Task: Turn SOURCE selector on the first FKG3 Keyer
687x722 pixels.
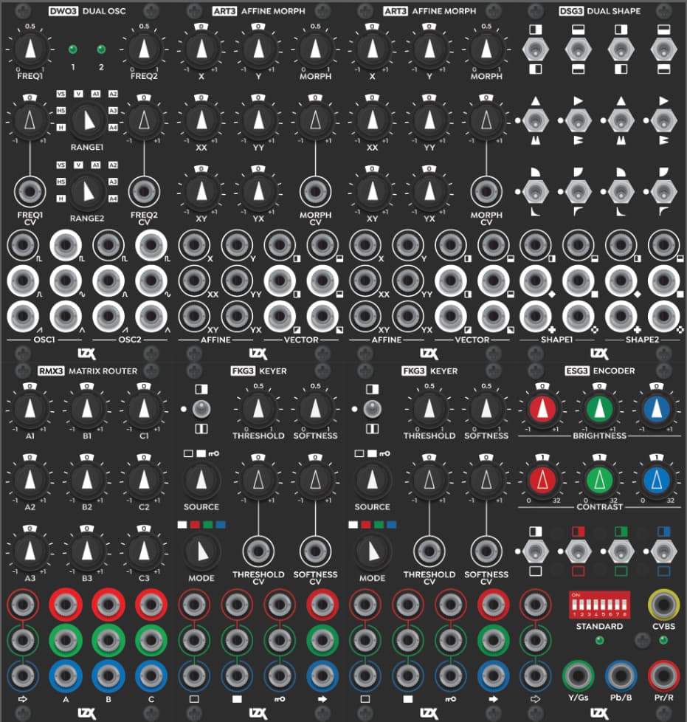Action: [x=201, y=480]
